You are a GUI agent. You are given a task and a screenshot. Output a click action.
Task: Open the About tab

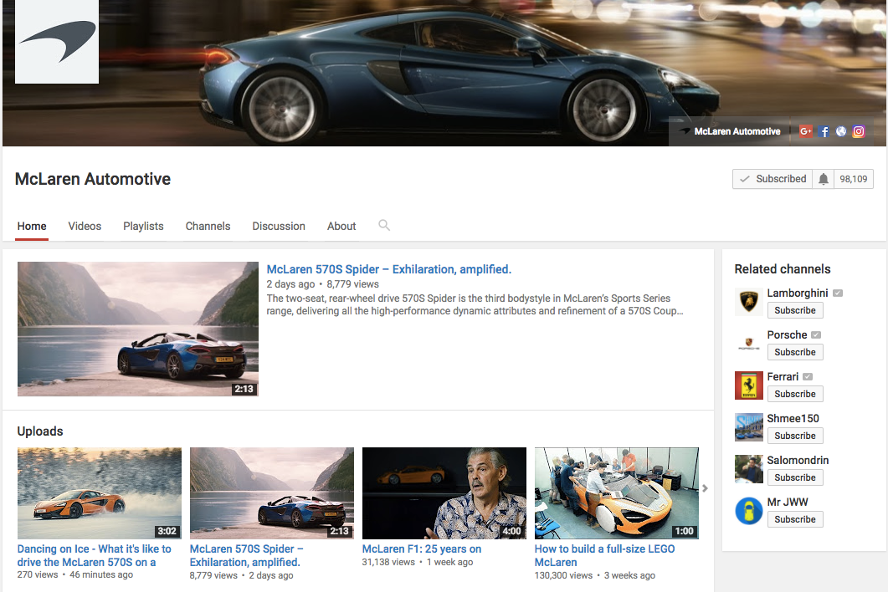tap(341, 227)
